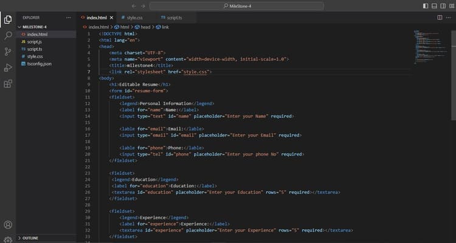Viewport: 456px width, 243px height.
Task: Click the Explorer files icon
Action: pyautogui.click(x=8, y=19)
